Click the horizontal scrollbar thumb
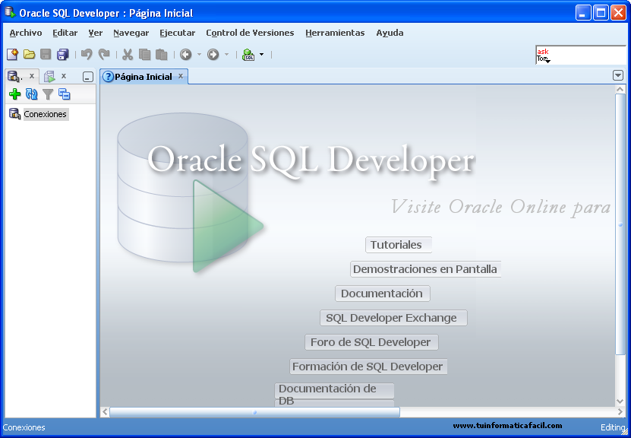The height and width of the screenshot is (438, 631). 254,412
